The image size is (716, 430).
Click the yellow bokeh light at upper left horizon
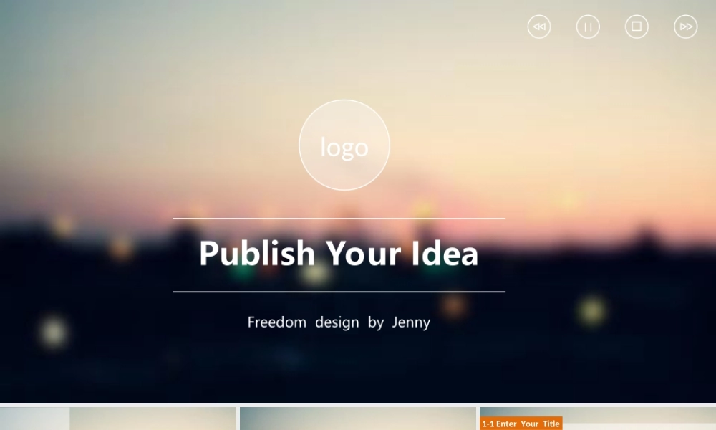(62, 225)
